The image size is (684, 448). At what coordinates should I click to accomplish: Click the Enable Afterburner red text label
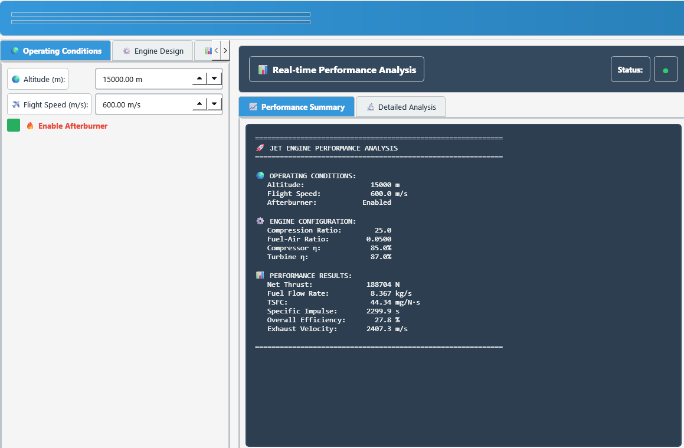click(x=73, y=126)
